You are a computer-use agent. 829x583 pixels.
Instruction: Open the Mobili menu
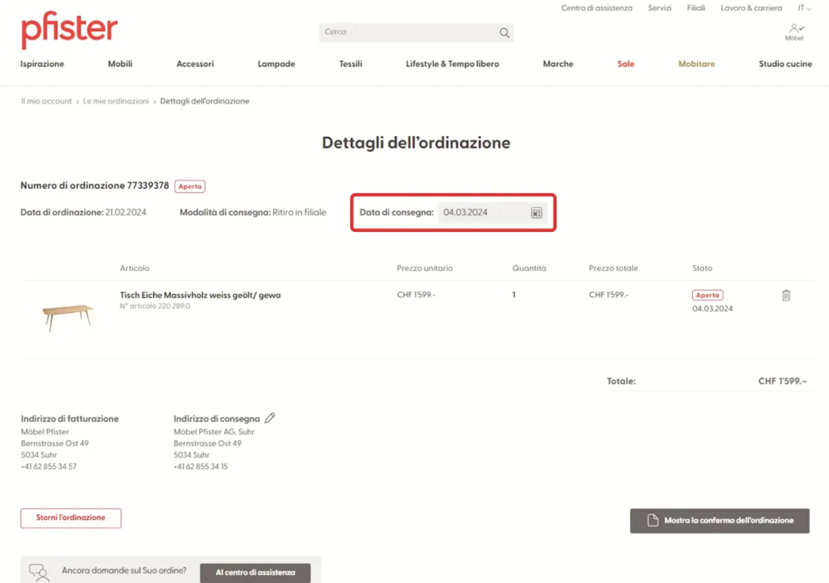click(120, 64)
